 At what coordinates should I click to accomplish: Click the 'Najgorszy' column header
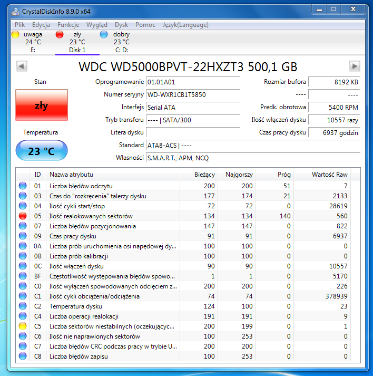point(237,175)
